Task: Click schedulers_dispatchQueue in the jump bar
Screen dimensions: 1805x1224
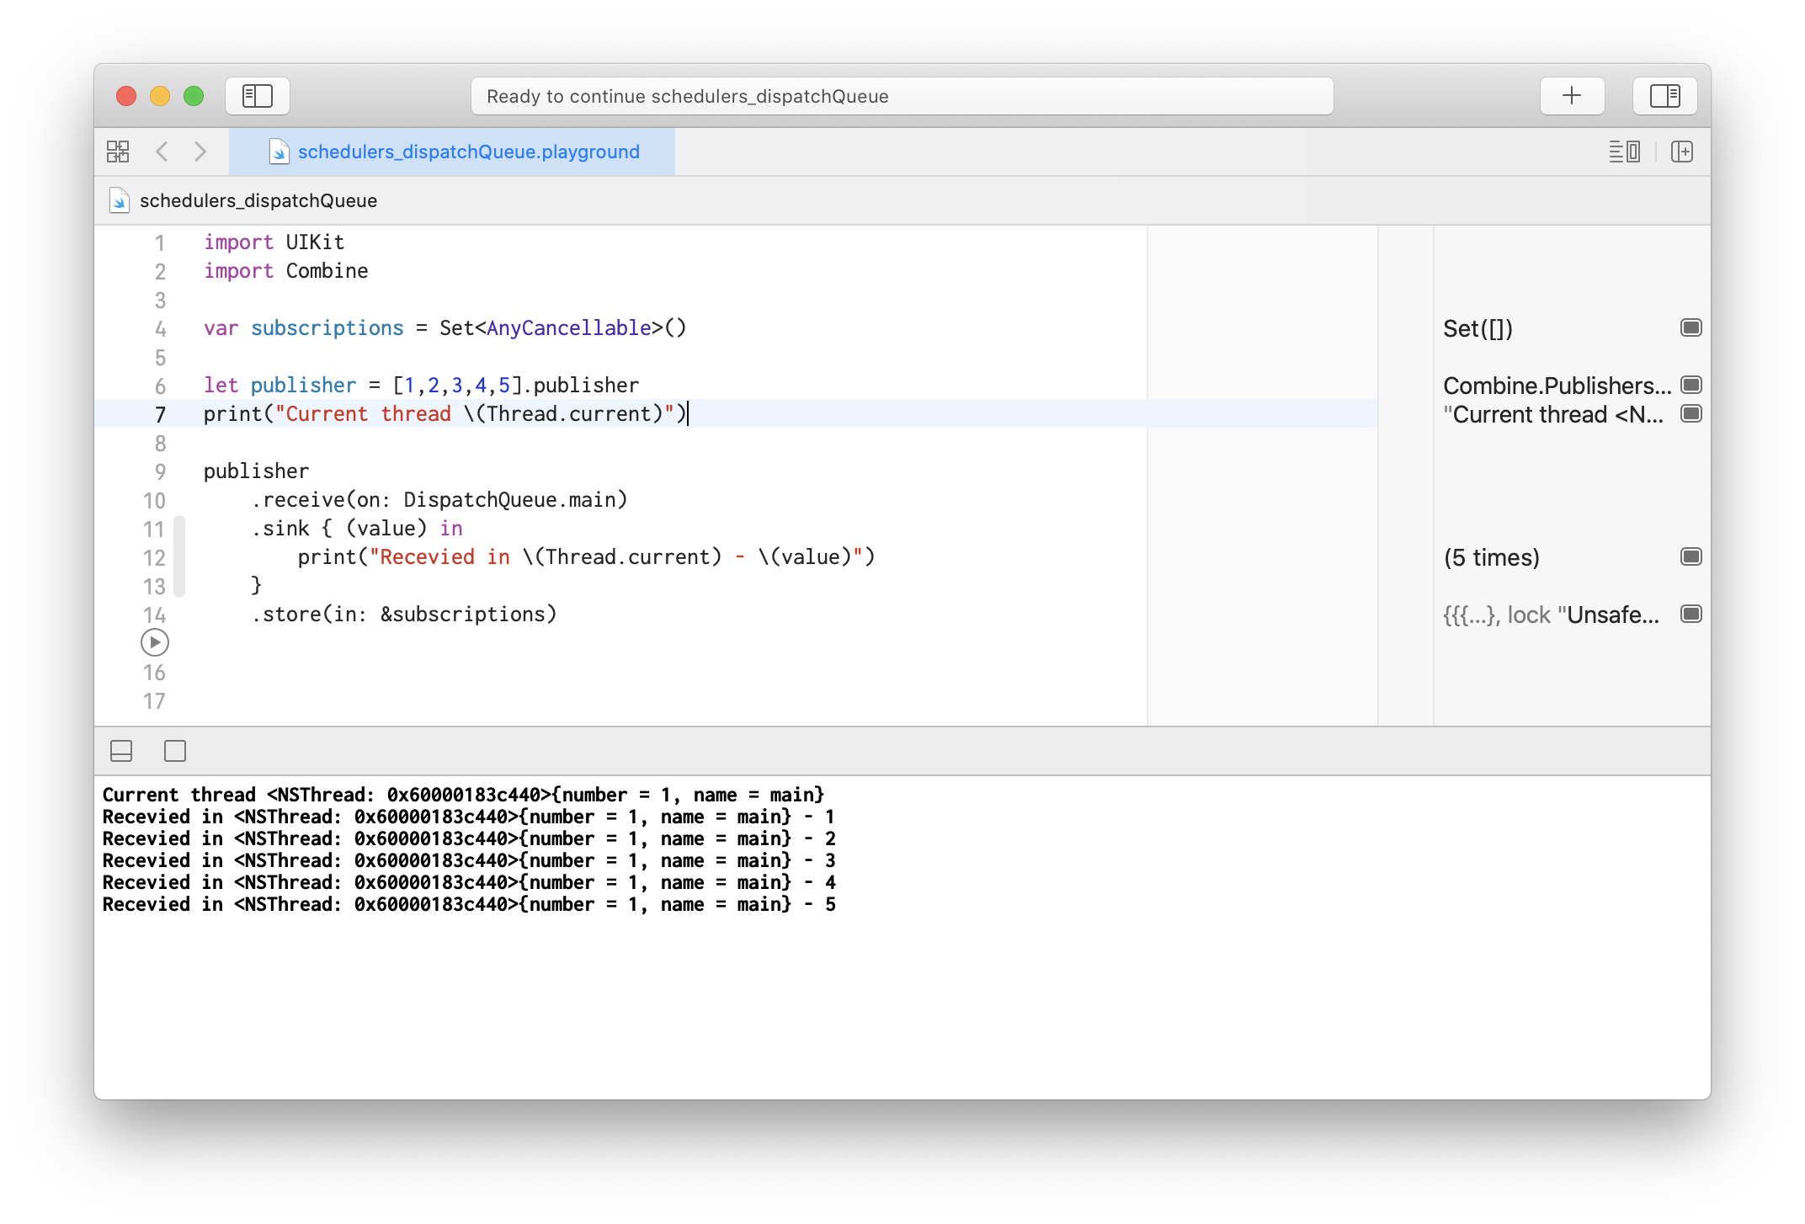Action: [x=258, y=200]
